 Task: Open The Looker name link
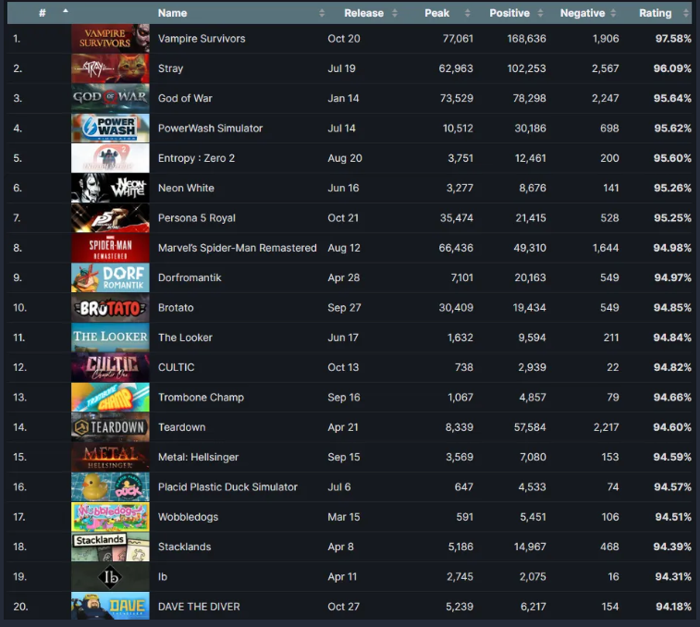pos(185,338)
